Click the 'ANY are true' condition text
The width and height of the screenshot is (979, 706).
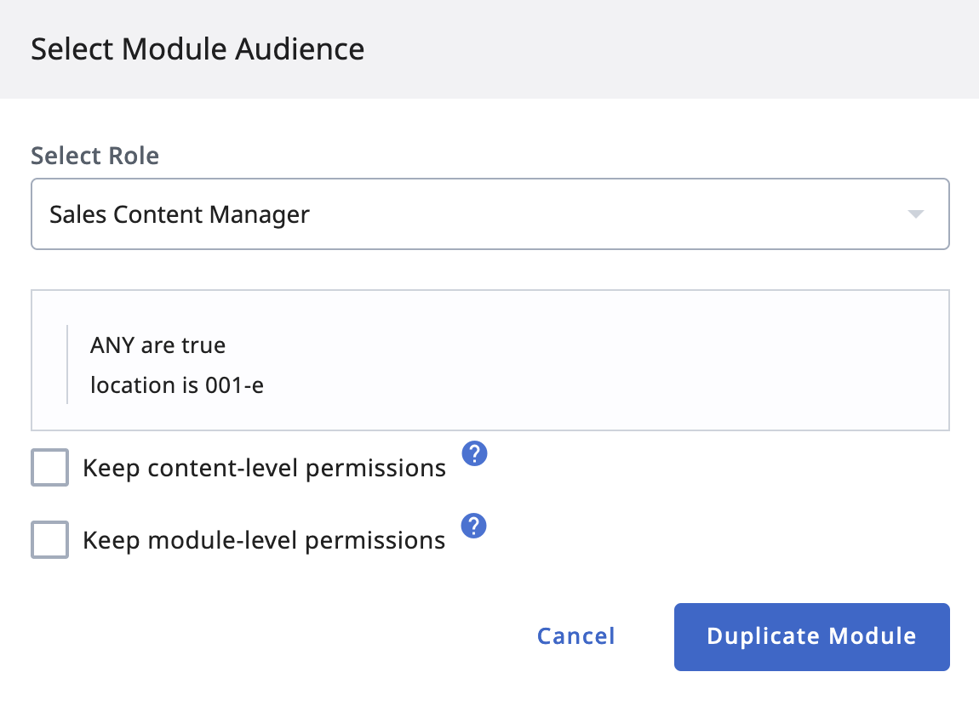(158, 344)
